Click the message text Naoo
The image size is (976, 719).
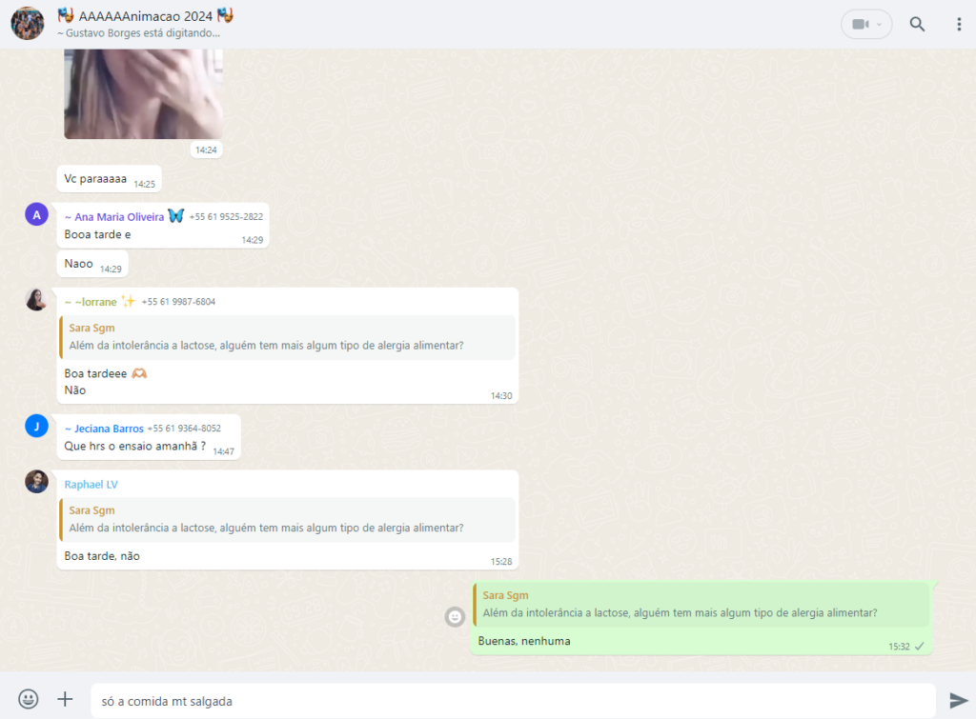pos(78,264)
